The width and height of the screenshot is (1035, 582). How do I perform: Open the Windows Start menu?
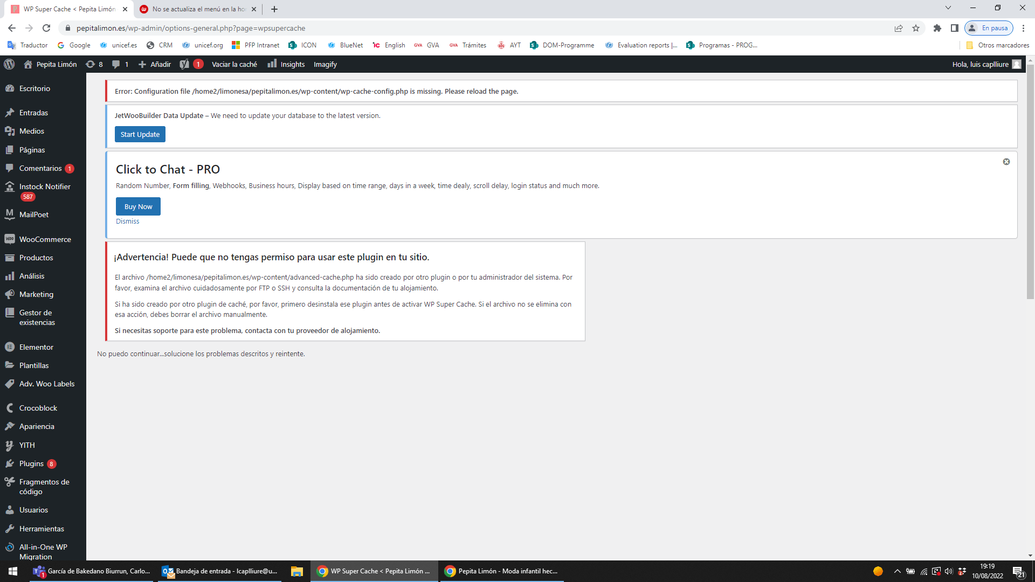[13, 571]
